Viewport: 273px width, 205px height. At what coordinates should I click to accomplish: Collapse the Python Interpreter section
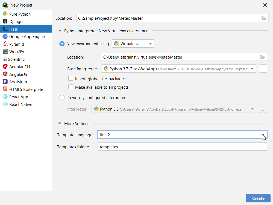[60, 31]
